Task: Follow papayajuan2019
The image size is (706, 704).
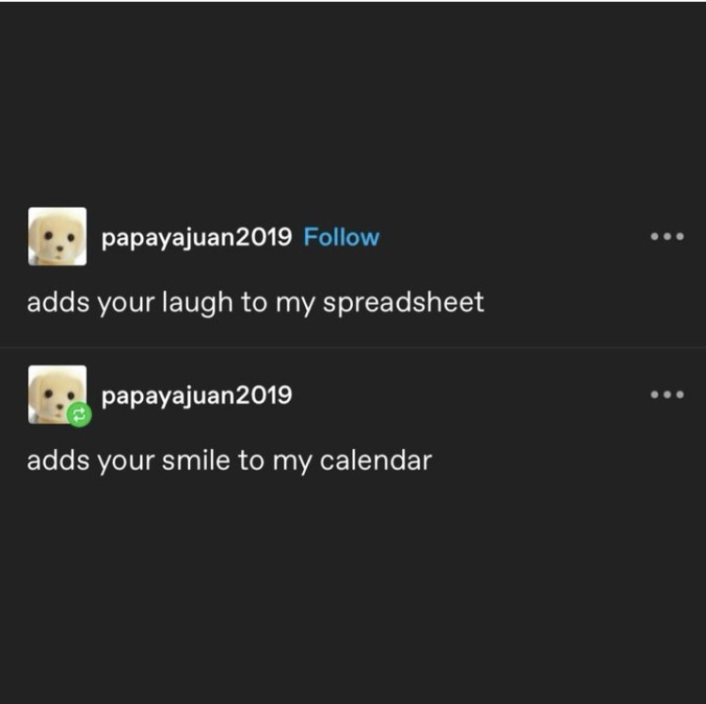Action: (341, 237)
